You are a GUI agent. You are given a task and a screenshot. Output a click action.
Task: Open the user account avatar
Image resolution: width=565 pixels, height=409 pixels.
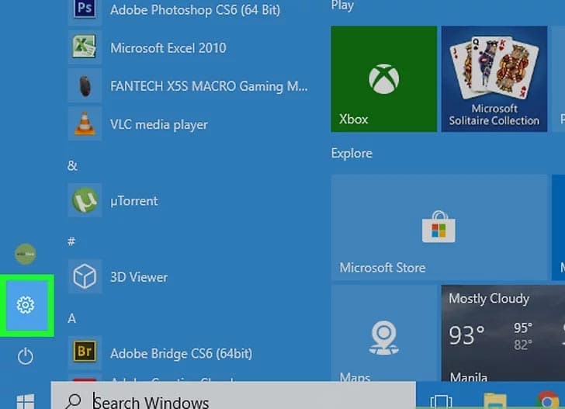pyautogui.click(x=26, y=254)
